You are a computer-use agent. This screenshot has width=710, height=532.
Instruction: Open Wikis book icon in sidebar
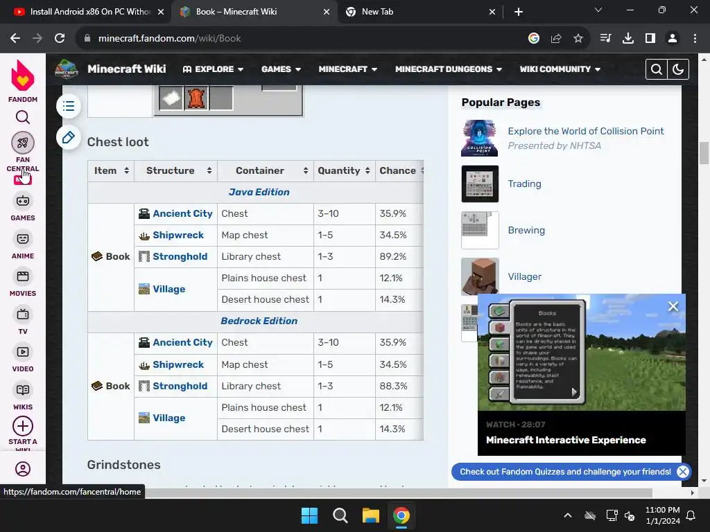tap(23, 390)
